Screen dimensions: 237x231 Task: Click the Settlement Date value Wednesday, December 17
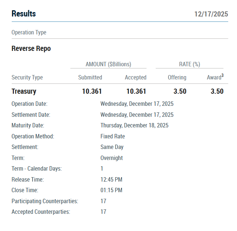click(137, 115)
